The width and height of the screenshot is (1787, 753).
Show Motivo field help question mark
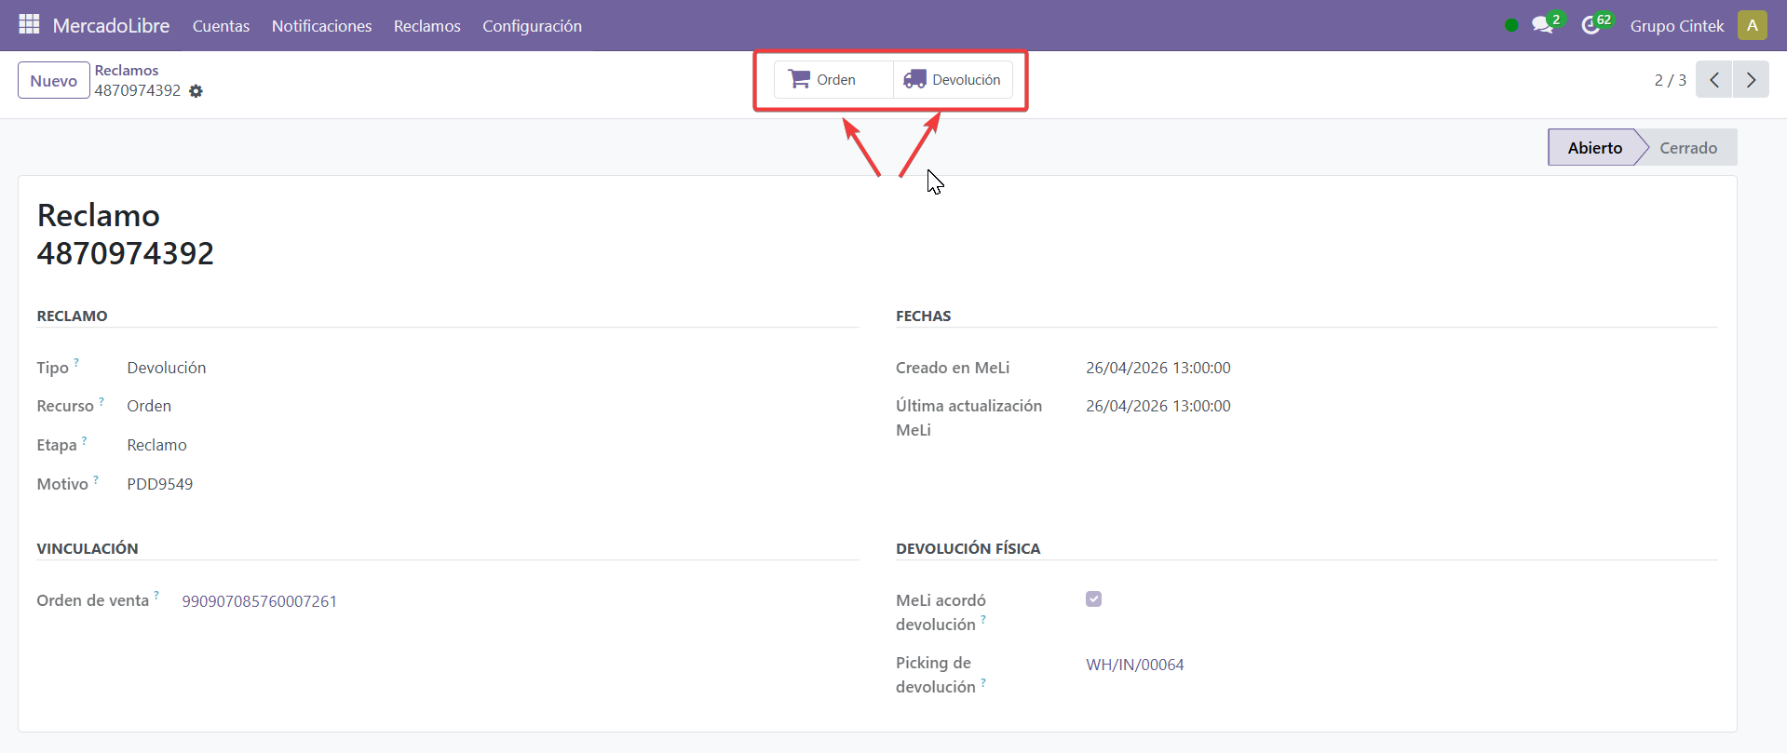pyautogui.click(x=96, y=478)
